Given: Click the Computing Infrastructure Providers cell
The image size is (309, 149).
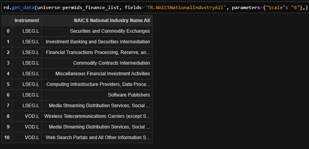Looking at the screenshot, I should point(97,84).
